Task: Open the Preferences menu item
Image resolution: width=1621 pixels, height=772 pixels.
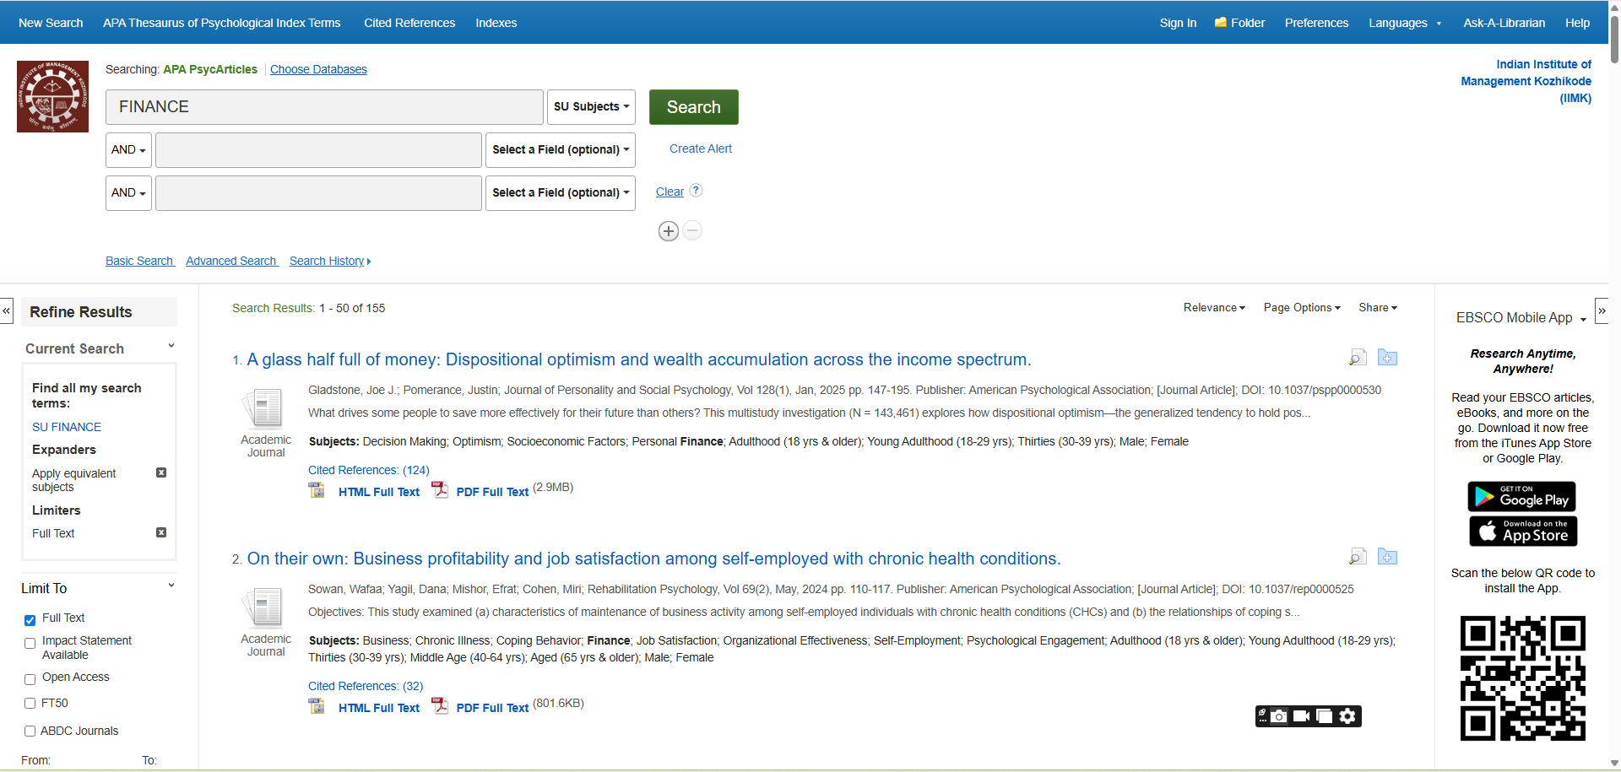Action: (1316, 23)
